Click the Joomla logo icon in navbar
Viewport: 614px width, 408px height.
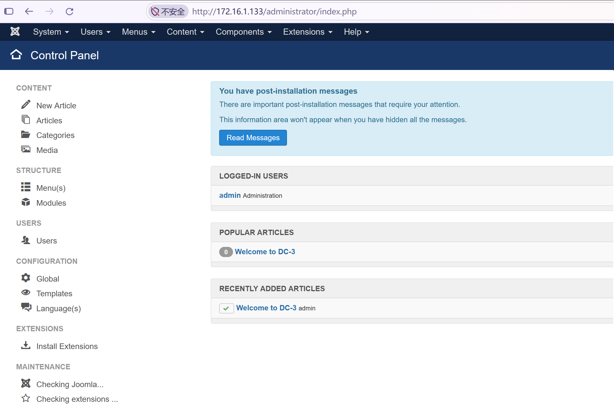click(15, 32)
